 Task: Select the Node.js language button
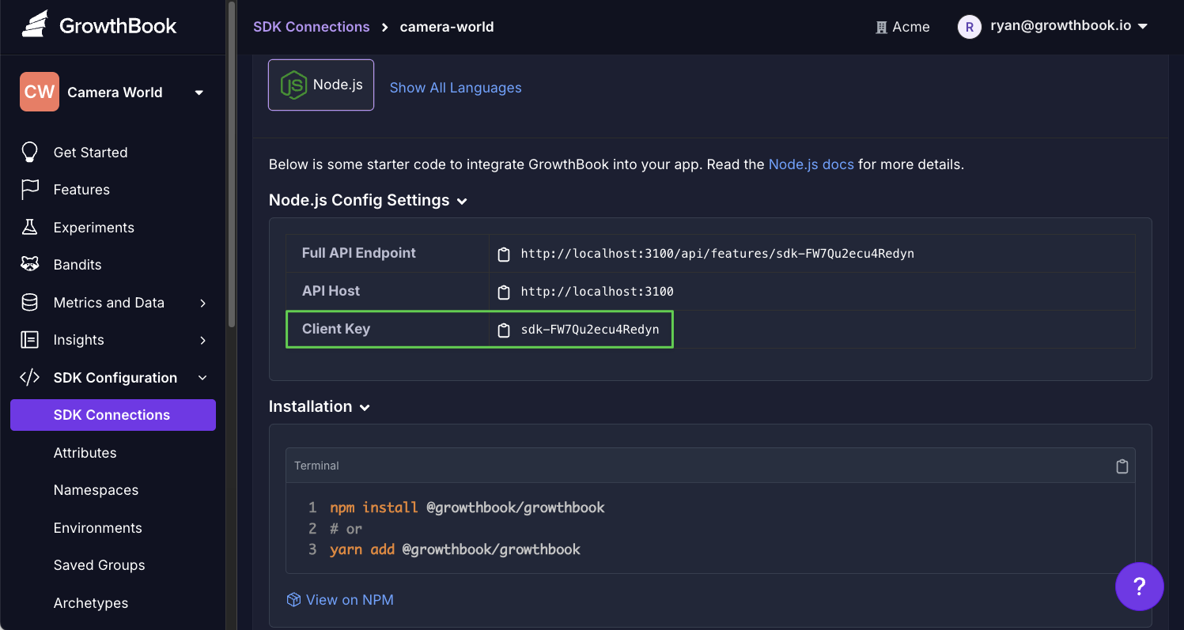point(321,85)
